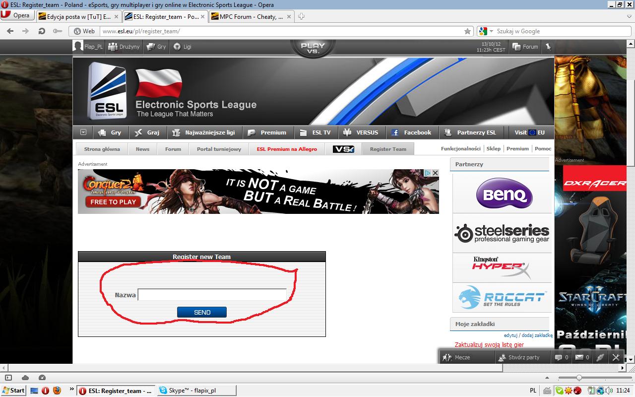
Task: Select the ESL: Register_team tab
Action: tap(165, 16)
